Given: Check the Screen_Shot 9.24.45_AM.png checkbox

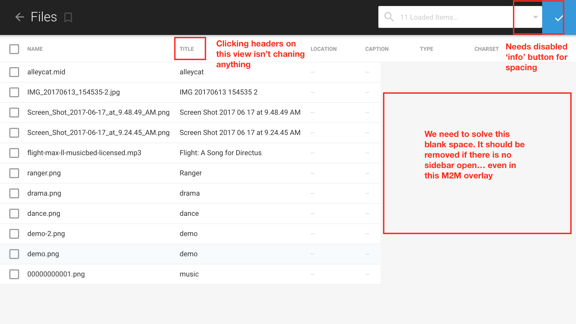Looking at the screenshot, I should pyautogui.click(x=14, y=133).
